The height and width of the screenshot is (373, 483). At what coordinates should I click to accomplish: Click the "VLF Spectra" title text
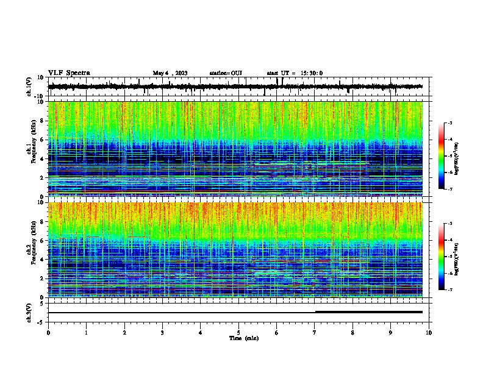[x=69, y=73]
